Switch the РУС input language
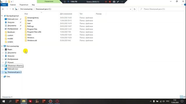Viewport: 186px width, 104px height. [168, 101]
